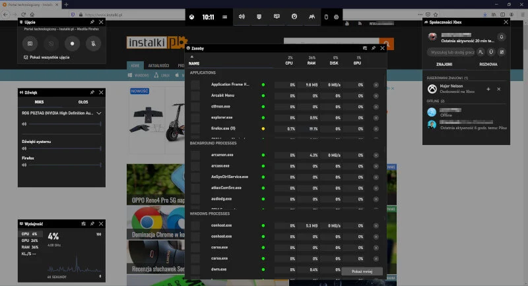
Task: Sort processes by CPU column
Action: pyautogui.click(x=289, y=63)
